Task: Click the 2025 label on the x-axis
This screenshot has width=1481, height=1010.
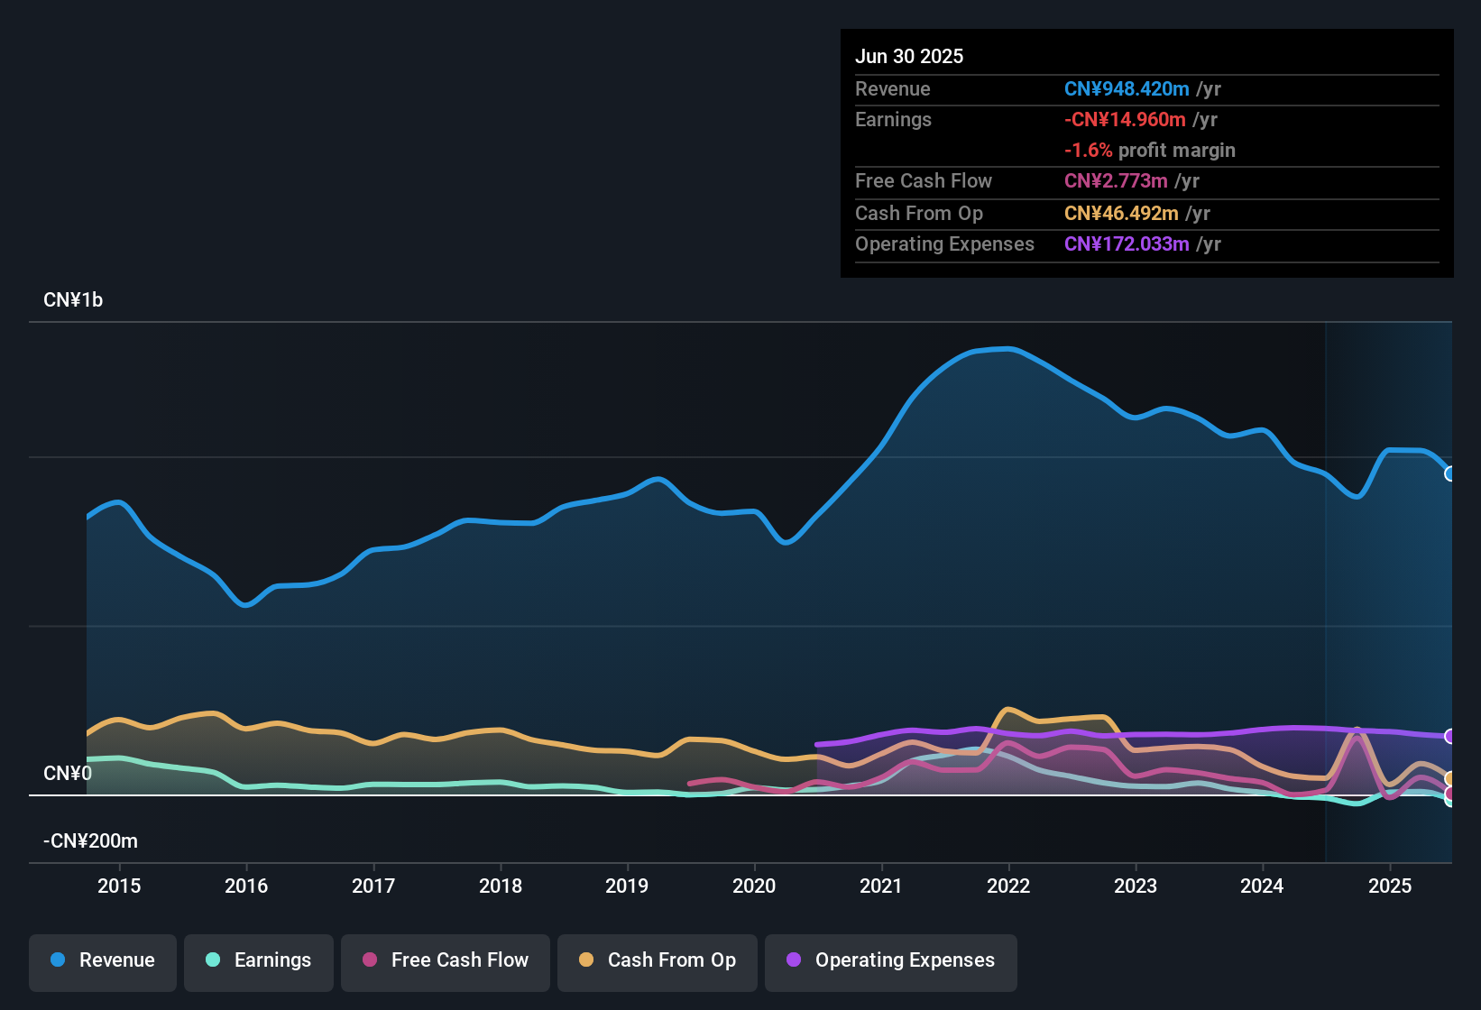Action: click(1390, 886)
